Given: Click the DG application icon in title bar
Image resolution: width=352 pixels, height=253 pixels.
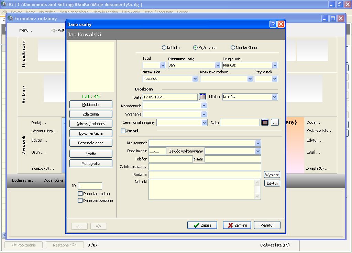Looking at the screenshot, I should pos(3,4).
